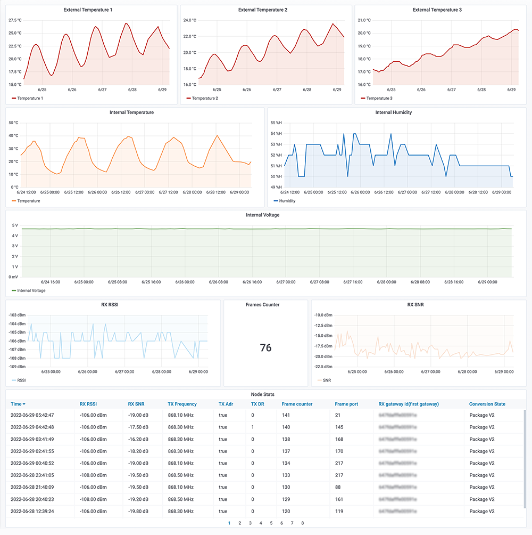This screenshot has width=532, height=535.
Task: Click the frame port cell 88
Action: tap(338, 487)
